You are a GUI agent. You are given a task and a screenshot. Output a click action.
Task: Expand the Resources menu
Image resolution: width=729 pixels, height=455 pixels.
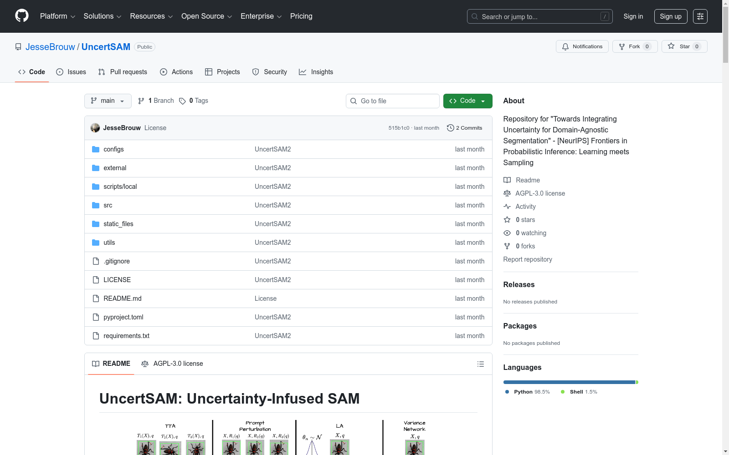[x=151, y=16]
